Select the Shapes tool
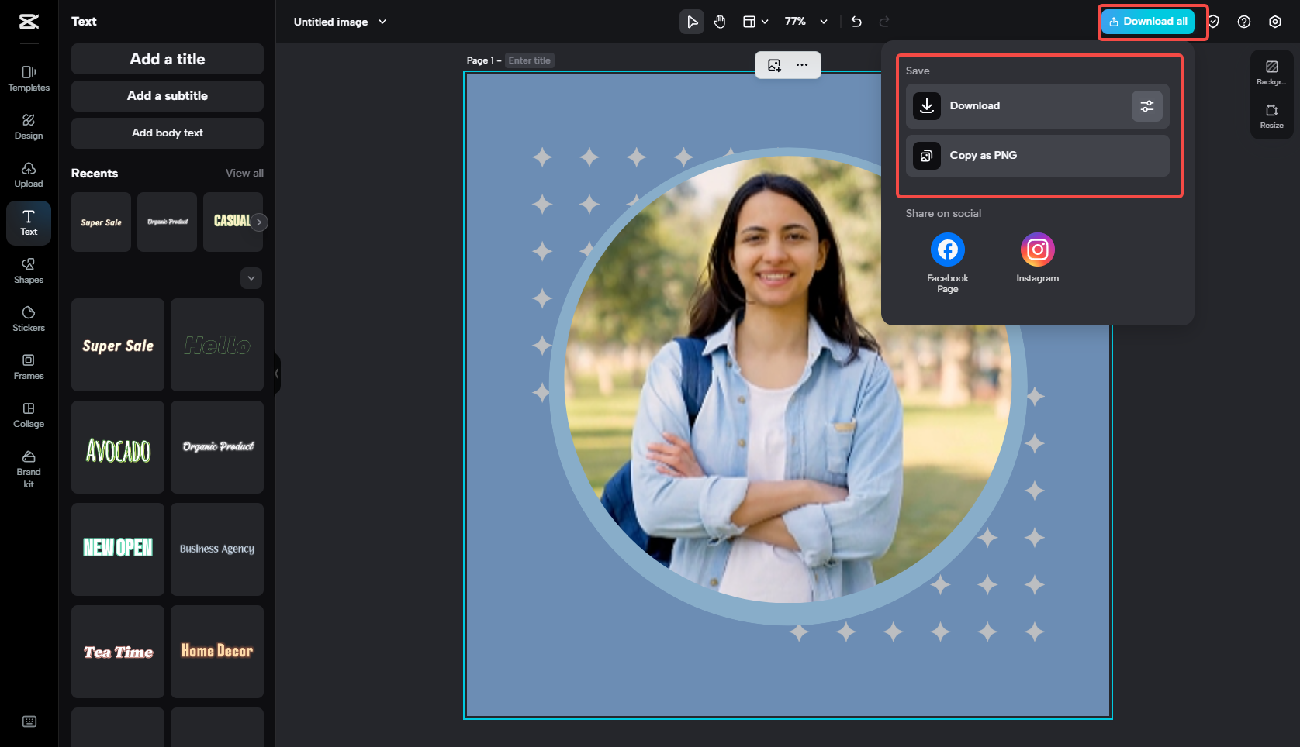This screenshot has width=1300, height=747. (29, 270)
